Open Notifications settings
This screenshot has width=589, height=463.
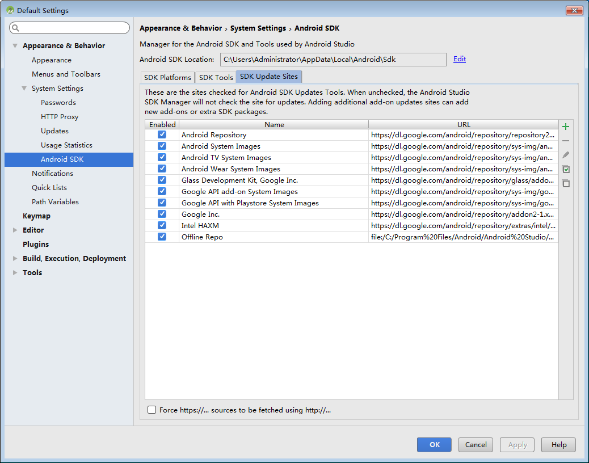point(53,174)
